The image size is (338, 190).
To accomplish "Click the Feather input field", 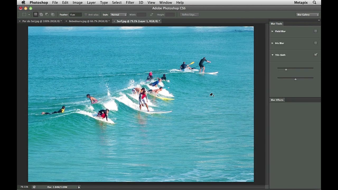I will click(x=76, y=15).
